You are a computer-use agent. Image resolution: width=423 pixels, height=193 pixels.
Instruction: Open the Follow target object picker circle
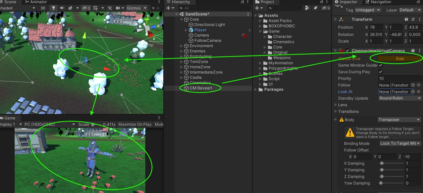(x=413, y=85)
